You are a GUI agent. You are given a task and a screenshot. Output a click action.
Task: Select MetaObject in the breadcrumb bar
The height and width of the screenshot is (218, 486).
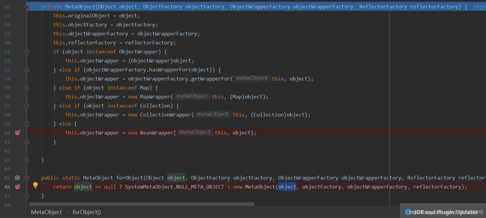[x=47, y=212]
